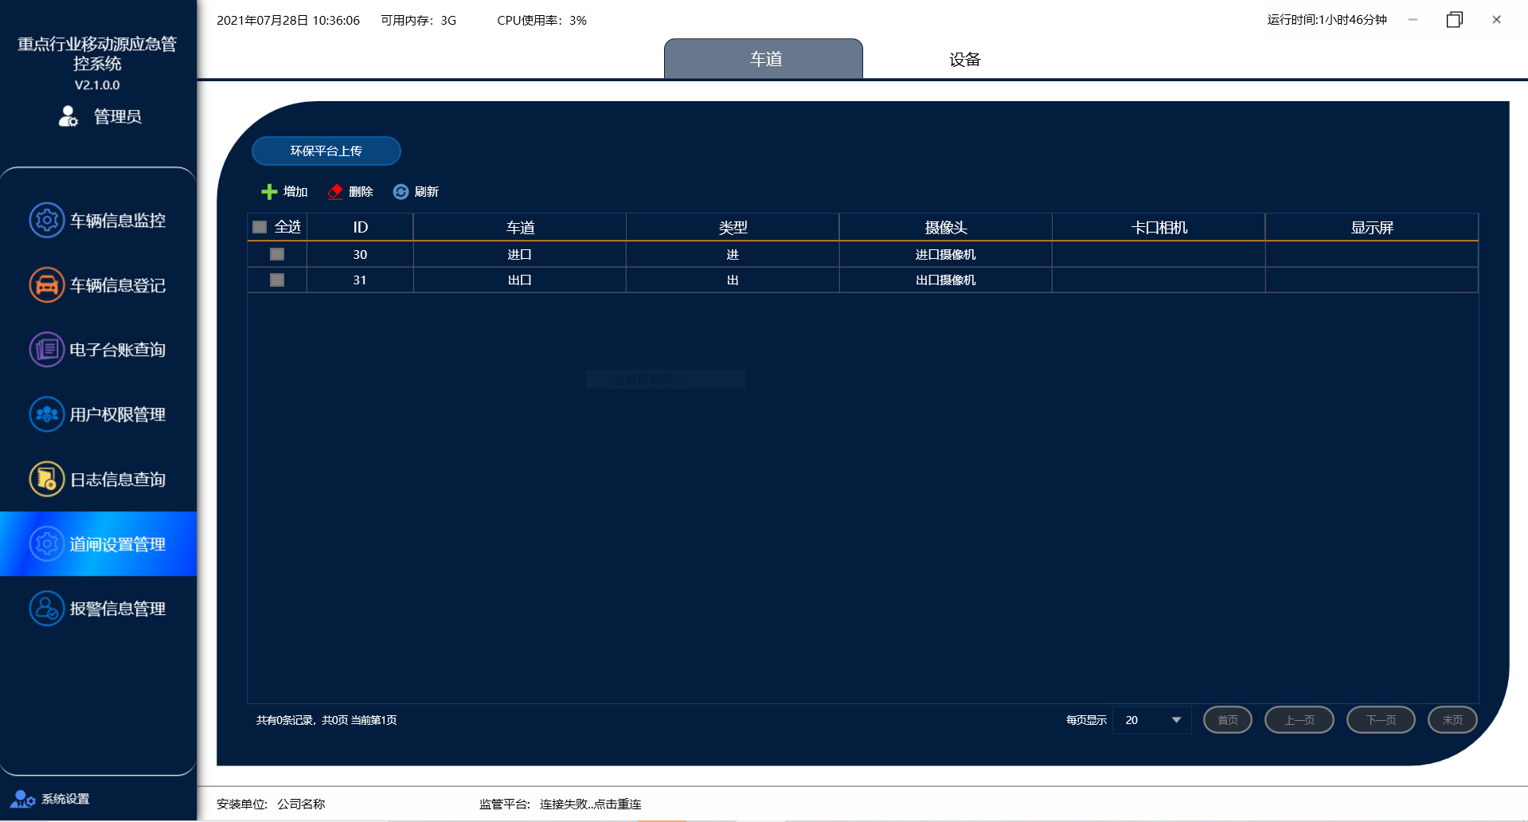Select the 车道 tab
Image resolution: width=1528 pixels, height=822 pixels.
tap(764, 60)
